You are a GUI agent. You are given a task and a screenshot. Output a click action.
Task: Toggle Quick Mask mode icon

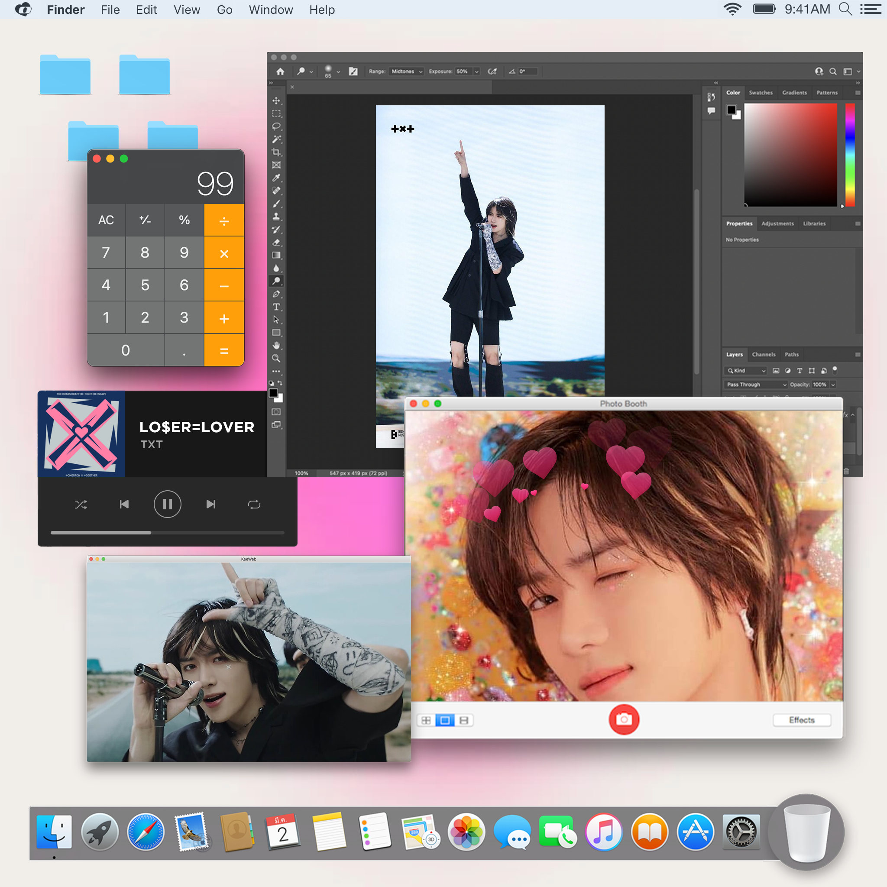276,412
